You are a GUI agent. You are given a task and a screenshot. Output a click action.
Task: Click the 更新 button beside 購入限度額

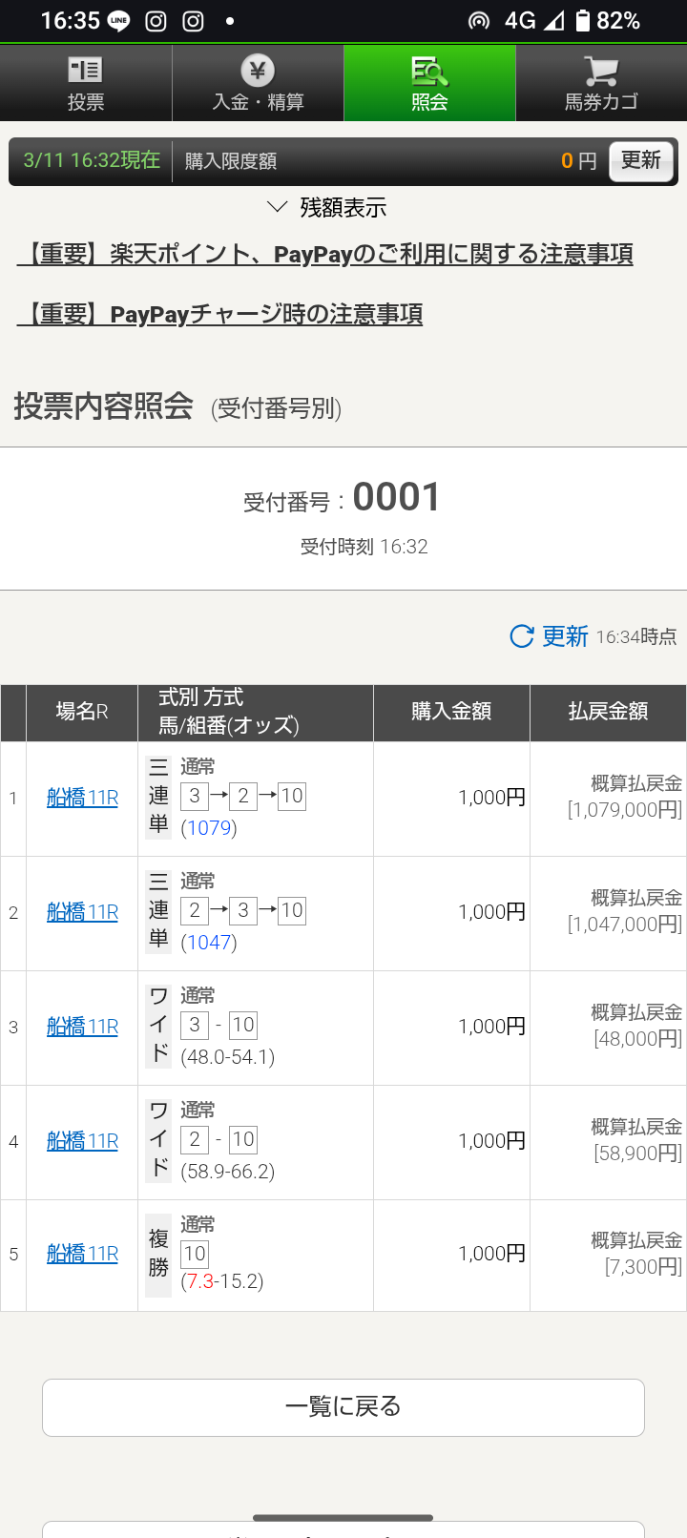click(x=641, y=160)
